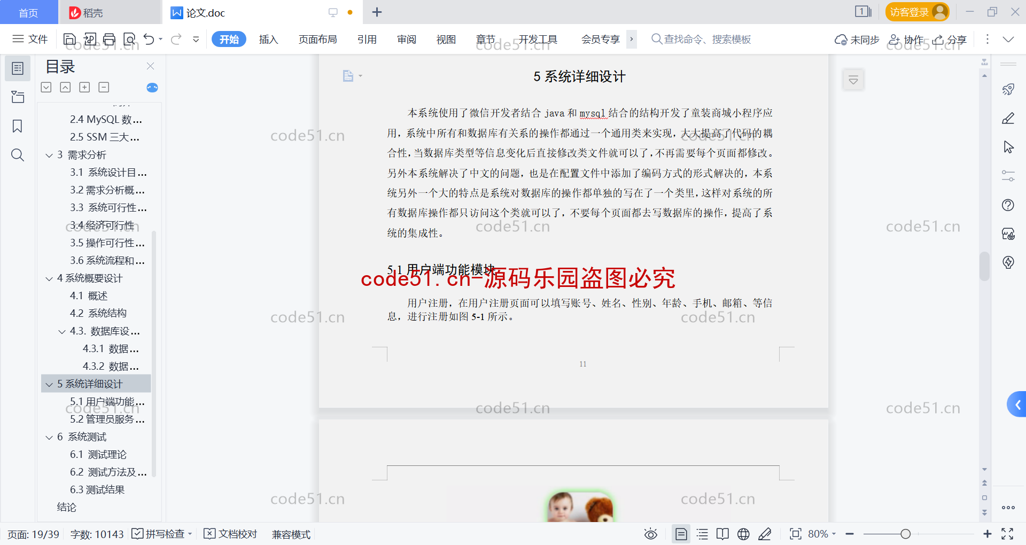Click the blue smart TOC icon
This screenshot has height=545, width=1026.
pyautogui.click(x=152, y=88)
